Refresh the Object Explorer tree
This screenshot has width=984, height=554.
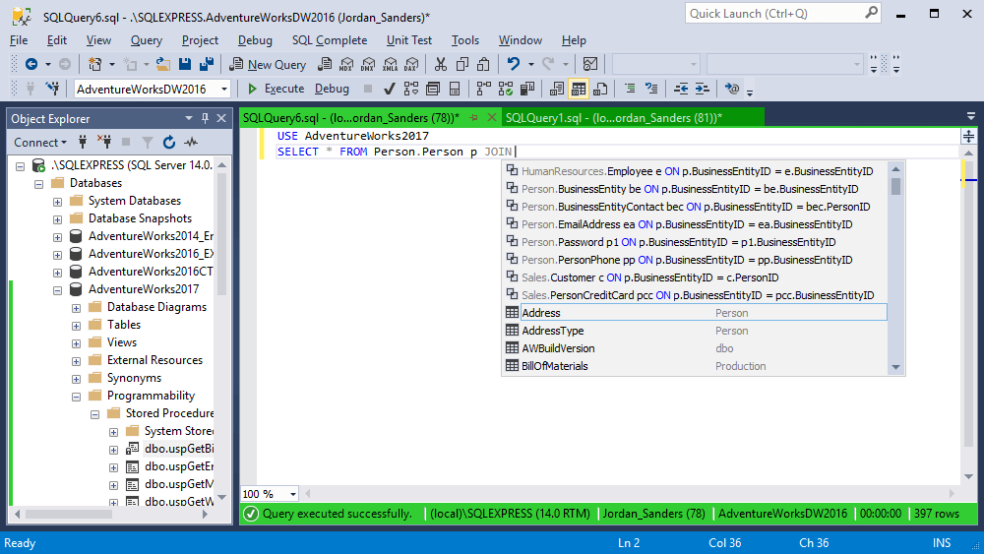pyautogui.click(x=169, y=143)
